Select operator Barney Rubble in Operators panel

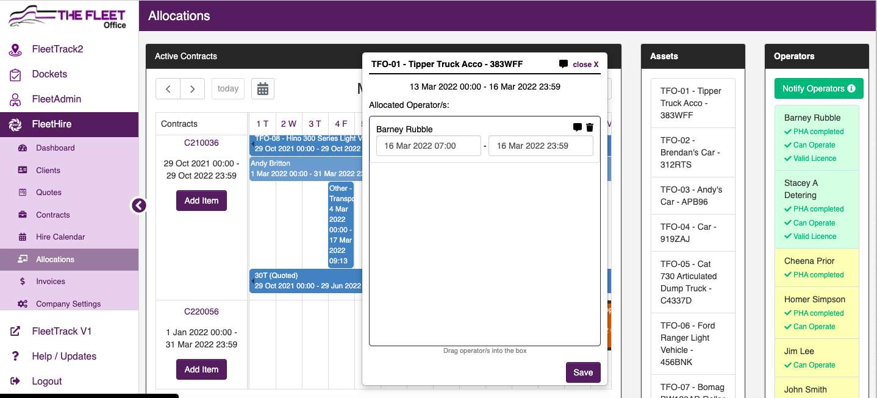817,138
